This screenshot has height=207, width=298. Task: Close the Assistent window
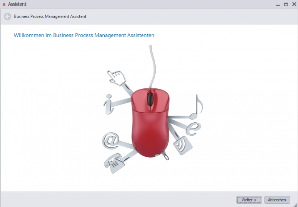coord(294,4)
